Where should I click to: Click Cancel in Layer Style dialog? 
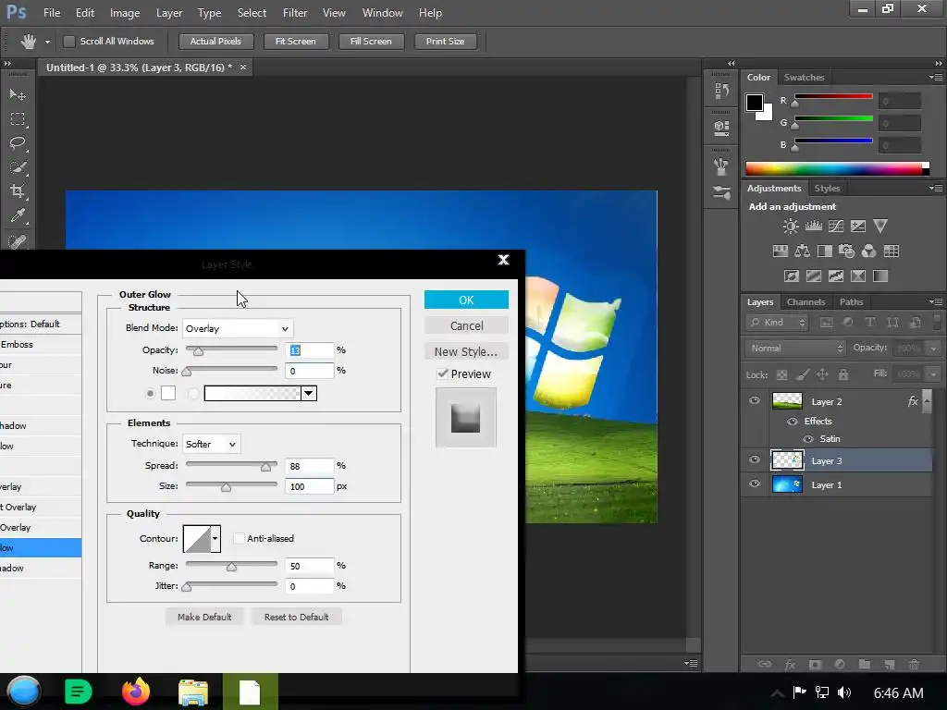click(466, 326)
